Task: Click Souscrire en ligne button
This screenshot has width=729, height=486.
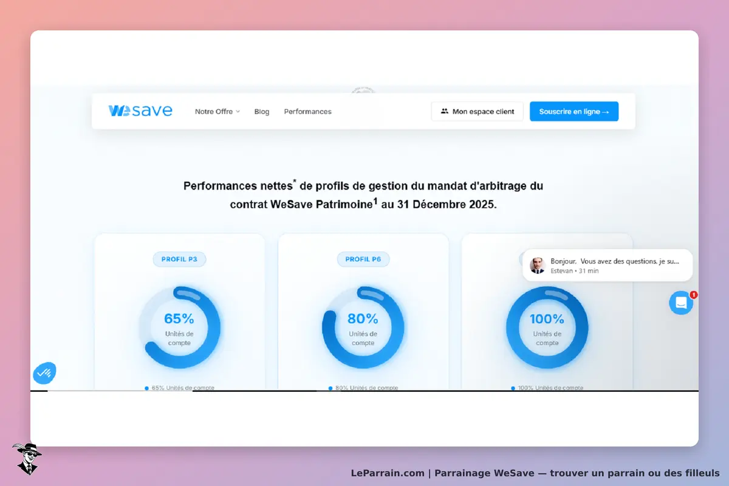Action: 574,112
